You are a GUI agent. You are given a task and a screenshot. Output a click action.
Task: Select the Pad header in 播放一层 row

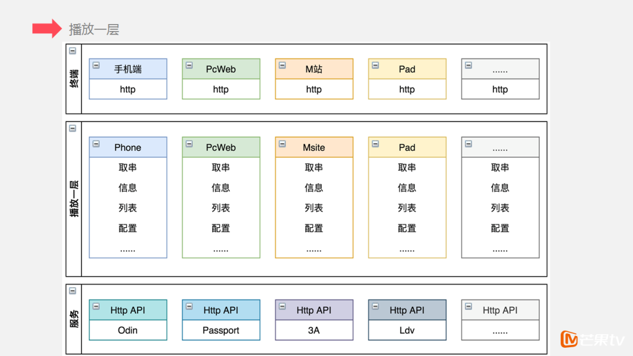click(407, 148)
